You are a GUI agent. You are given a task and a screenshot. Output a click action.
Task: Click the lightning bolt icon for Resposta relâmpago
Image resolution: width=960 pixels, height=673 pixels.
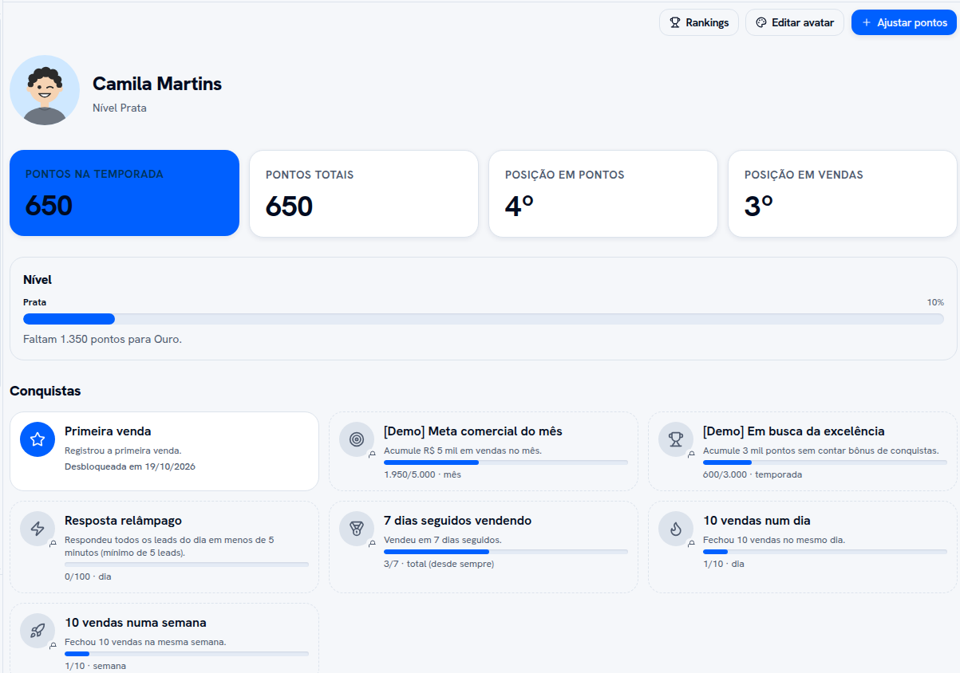tap(37, 529)
